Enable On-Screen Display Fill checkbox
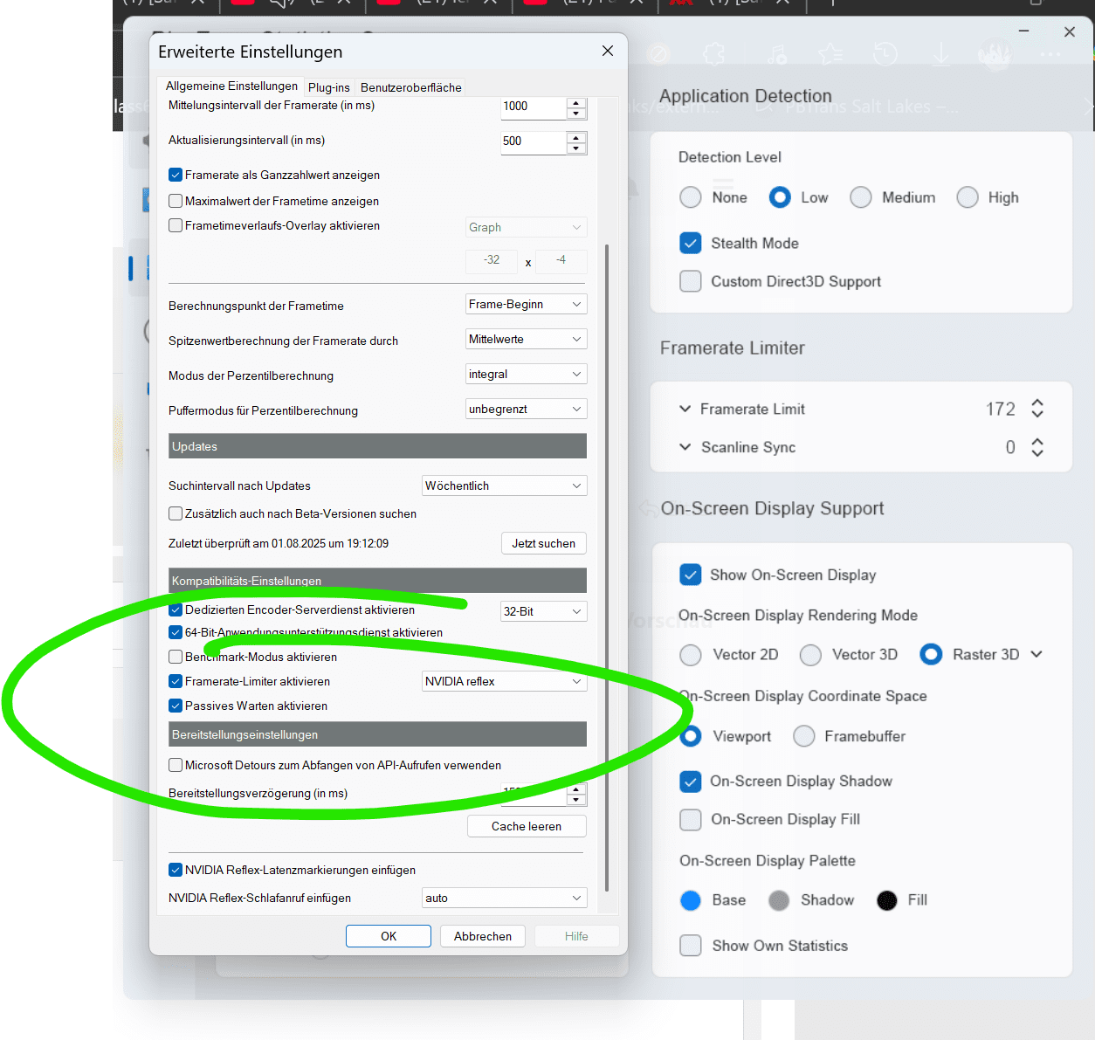This screenshot has width=1095, height=1040. coord(691,819)
